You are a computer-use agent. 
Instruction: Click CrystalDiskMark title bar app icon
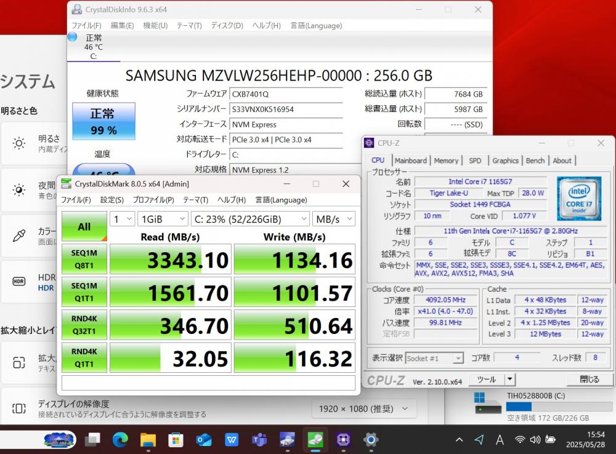(67, 184)
